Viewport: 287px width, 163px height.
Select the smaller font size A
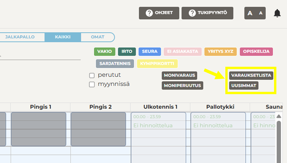pyautogui.click(x=261, y=13)
